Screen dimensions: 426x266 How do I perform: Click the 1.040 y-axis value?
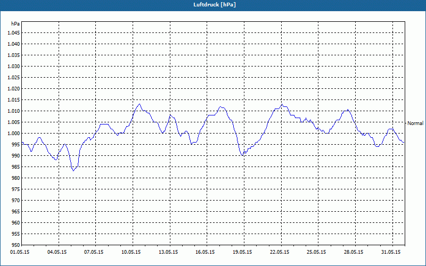[x=13, y=44]
